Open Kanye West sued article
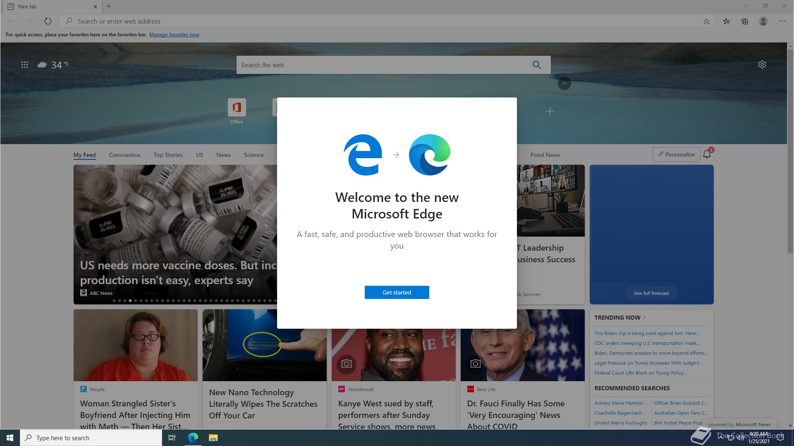Image resolution: width=794 pixels, height=446 pixels. click(x=386, y=415)
